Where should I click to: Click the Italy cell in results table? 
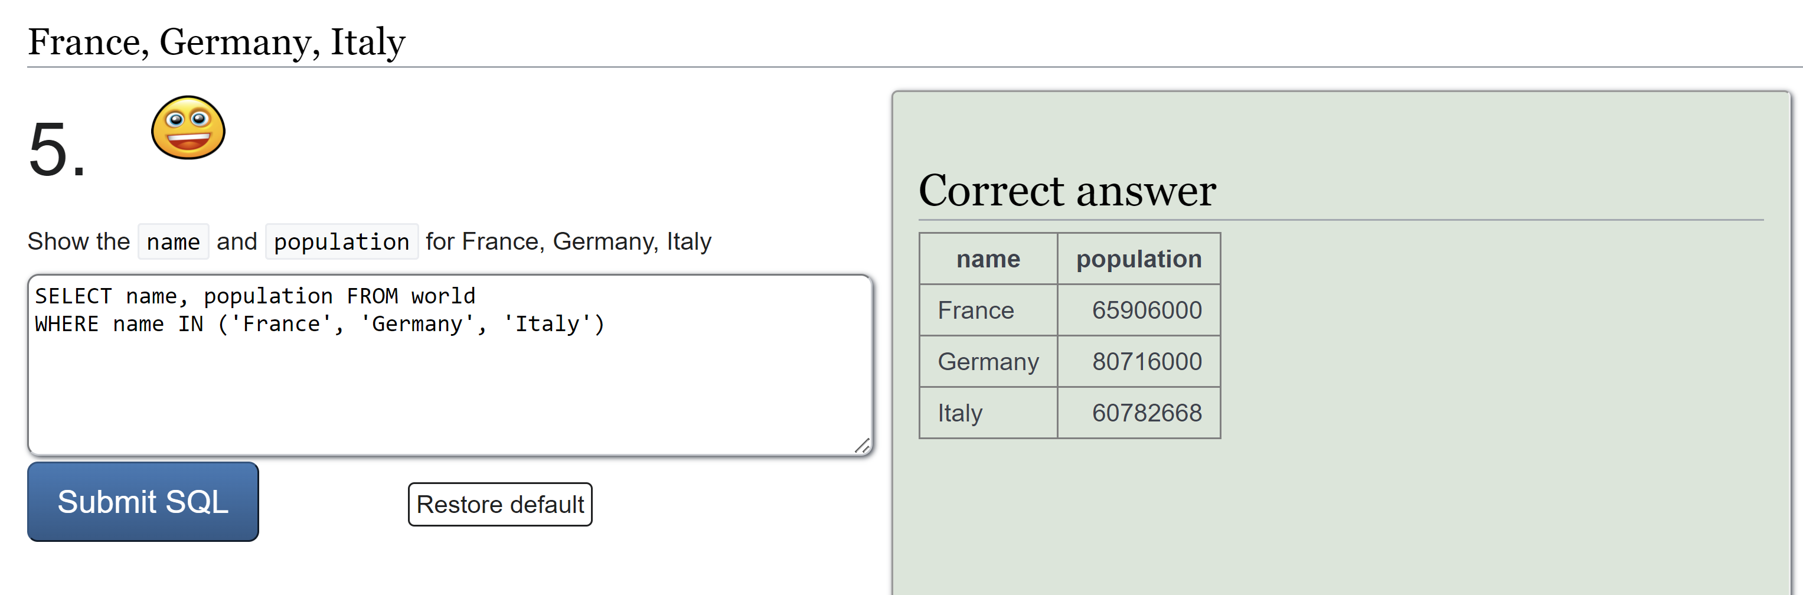click(959, 413)
